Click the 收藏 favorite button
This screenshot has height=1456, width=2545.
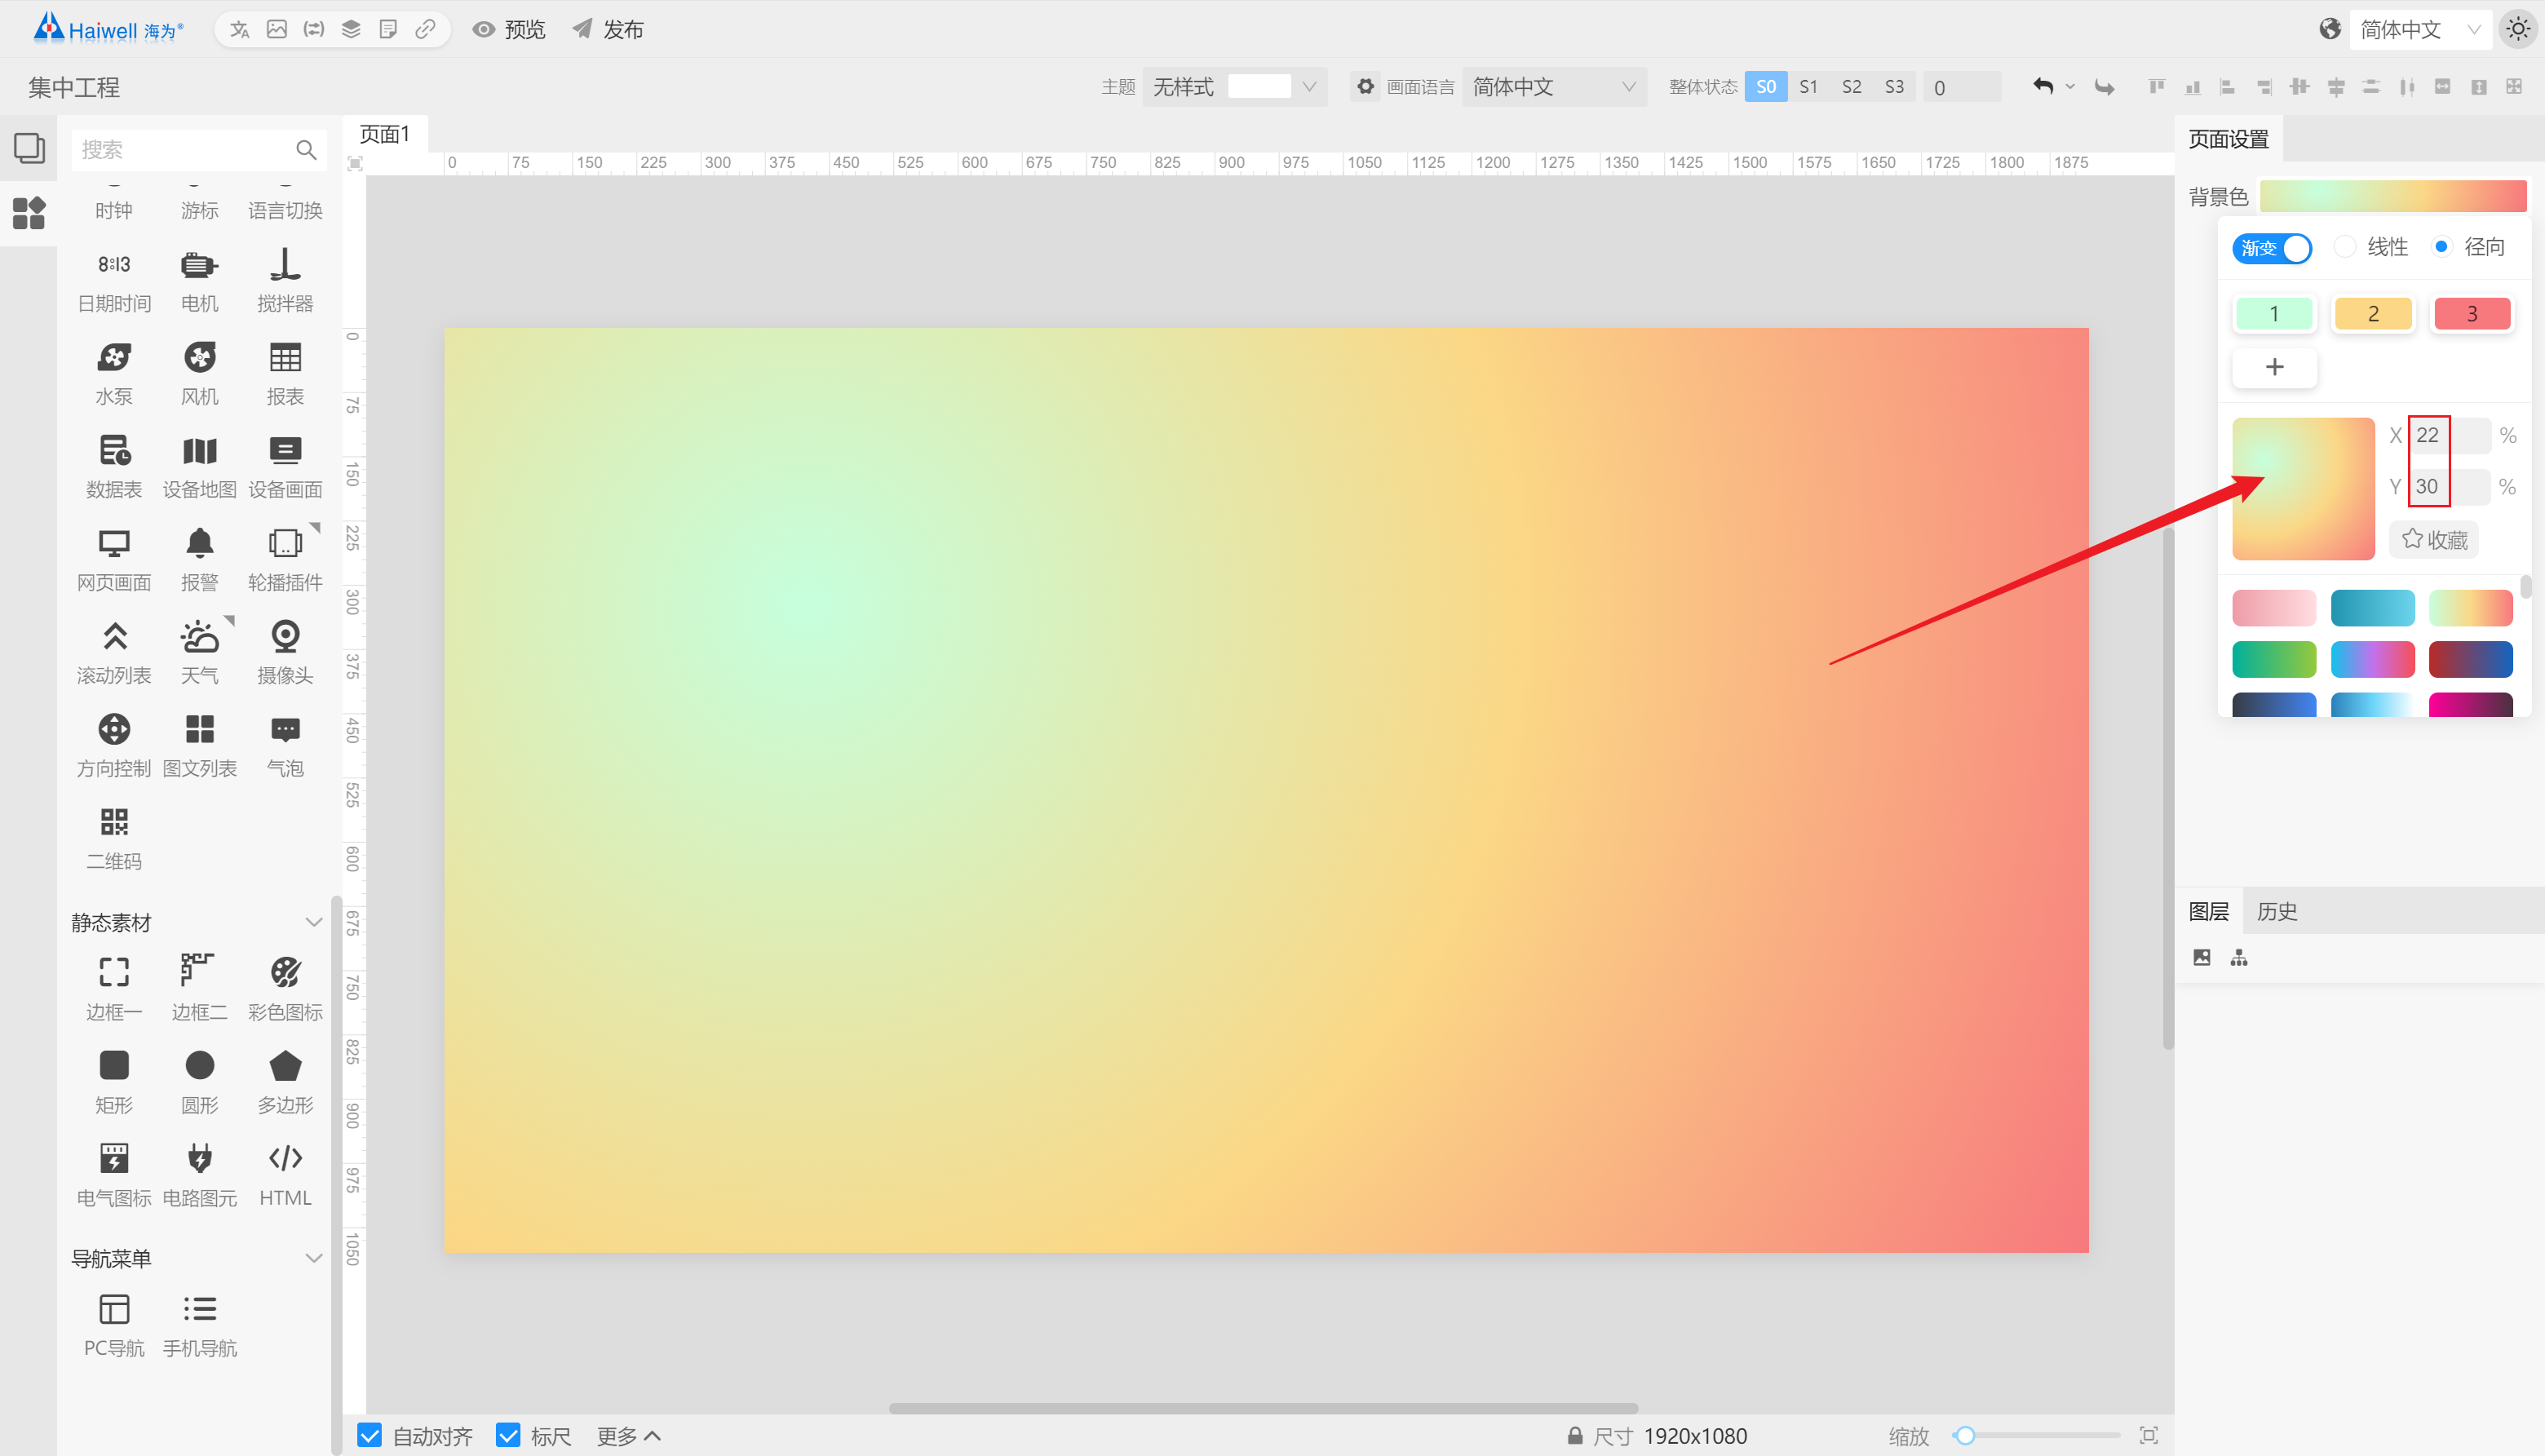click(2434, 540)
